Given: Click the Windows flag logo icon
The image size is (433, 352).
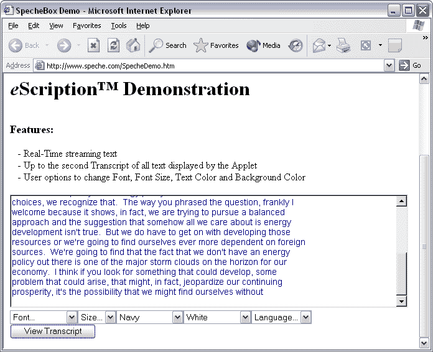Looking at the screenshot, I should pyautogui.click(x=419, y=25).
